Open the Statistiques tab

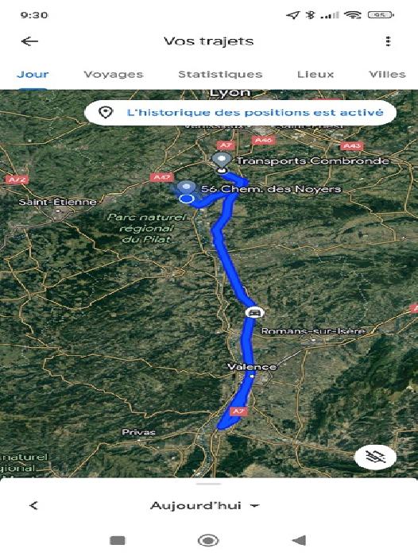[x=220, y=74]
